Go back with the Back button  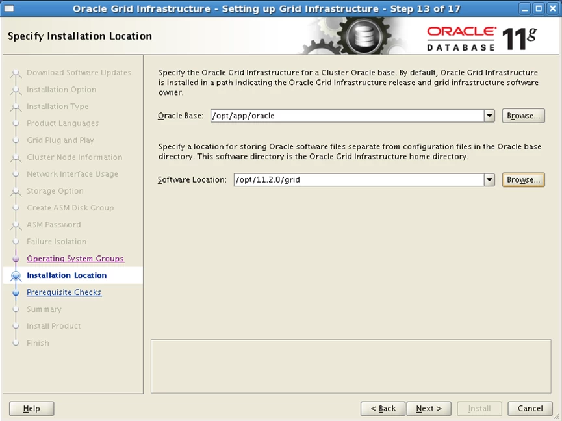point(383,409)
